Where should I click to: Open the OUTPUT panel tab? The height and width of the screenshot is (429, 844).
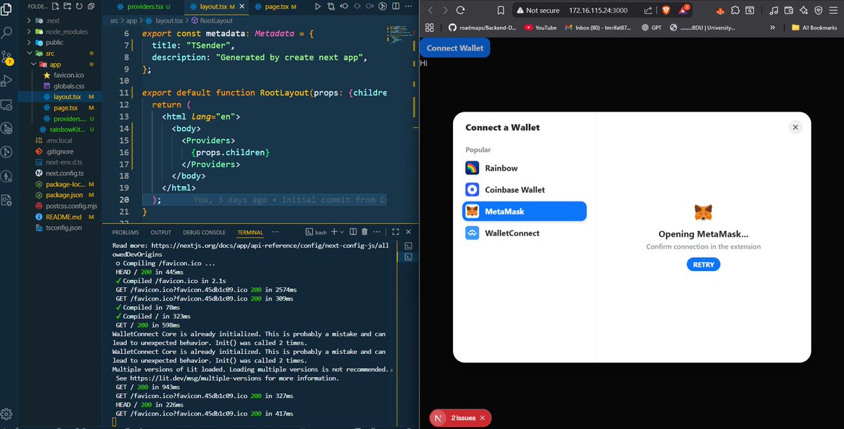pyautogui.click(x=161, y=232)
